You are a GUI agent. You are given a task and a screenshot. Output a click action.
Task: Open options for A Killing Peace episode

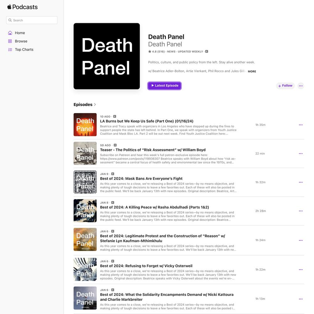tap(300, 211)
